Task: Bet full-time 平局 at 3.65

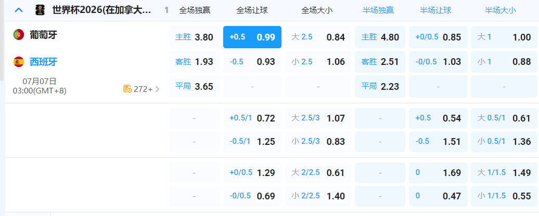Action: tap(194, 86)
